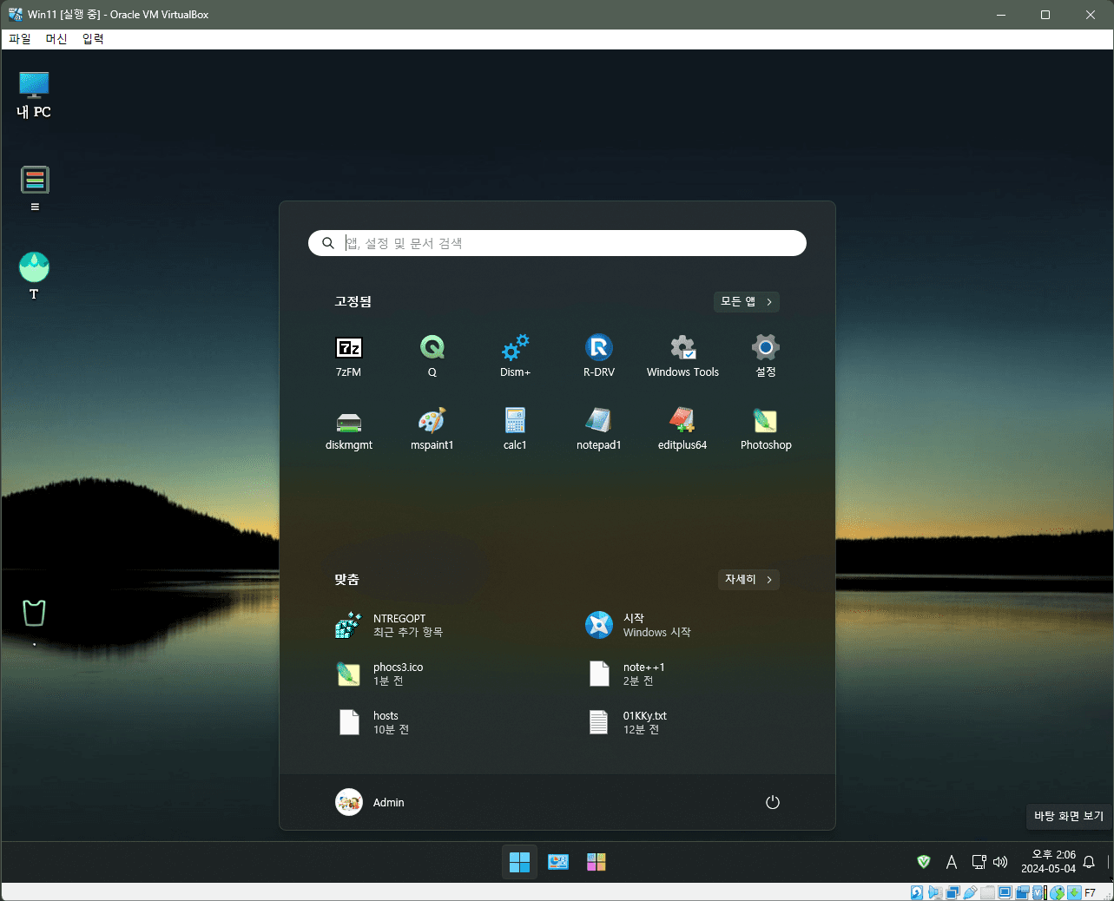Open 내 PC desktop icon
The image size is (1114, 901).
tap(34, 95)
